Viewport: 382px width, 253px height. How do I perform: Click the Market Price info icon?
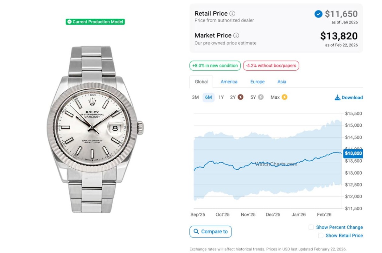click(236, 36)
